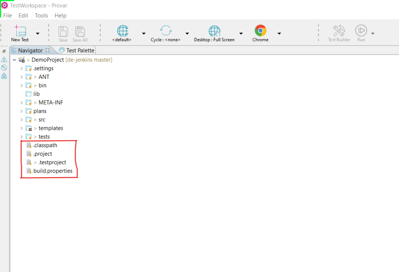The image size is (399, 272).
Task: Open the Cycle dropdown arrow
Action: (187, 34)
